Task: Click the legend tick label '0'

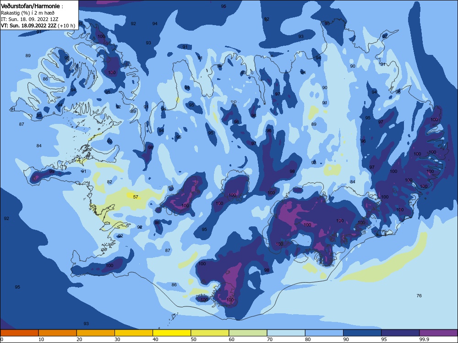Action: click(2, 339)
